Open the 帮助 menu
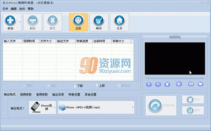This screenshot has width=211, height=131. 30,9
